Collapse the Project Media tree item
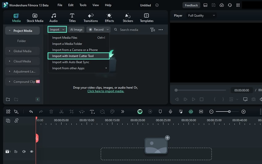 pyautogui.click(x=10, y=31)
